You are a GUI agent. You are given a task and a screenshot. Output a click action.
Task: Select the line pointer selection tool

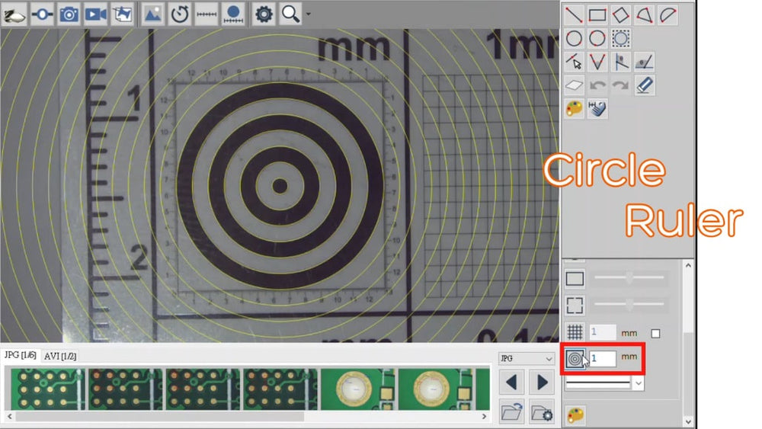(574, 62)
